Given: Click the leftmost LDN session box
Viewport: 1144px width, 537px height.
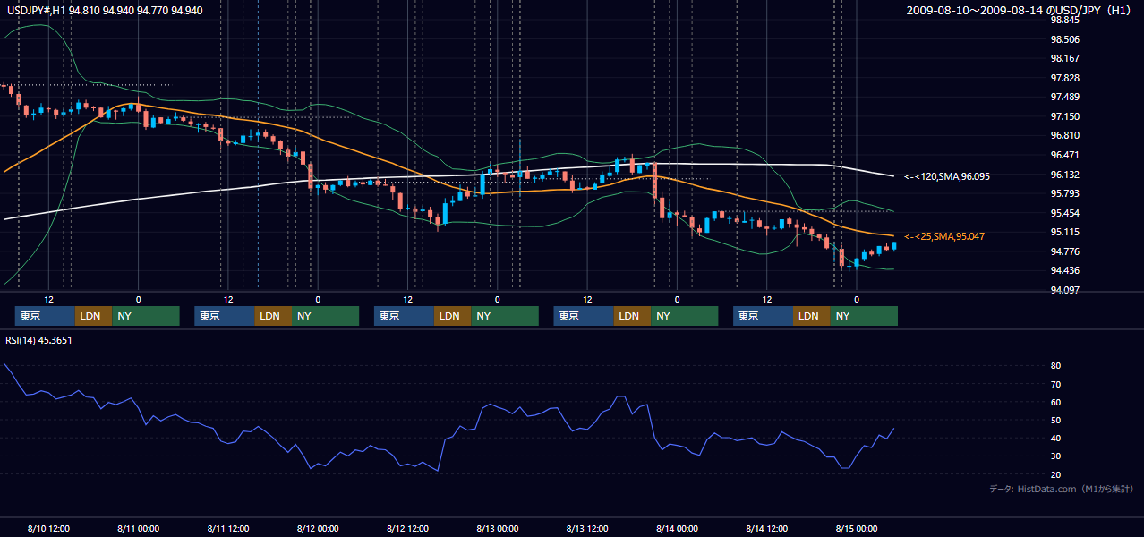Looking at the screenshot, I should 93,316.
